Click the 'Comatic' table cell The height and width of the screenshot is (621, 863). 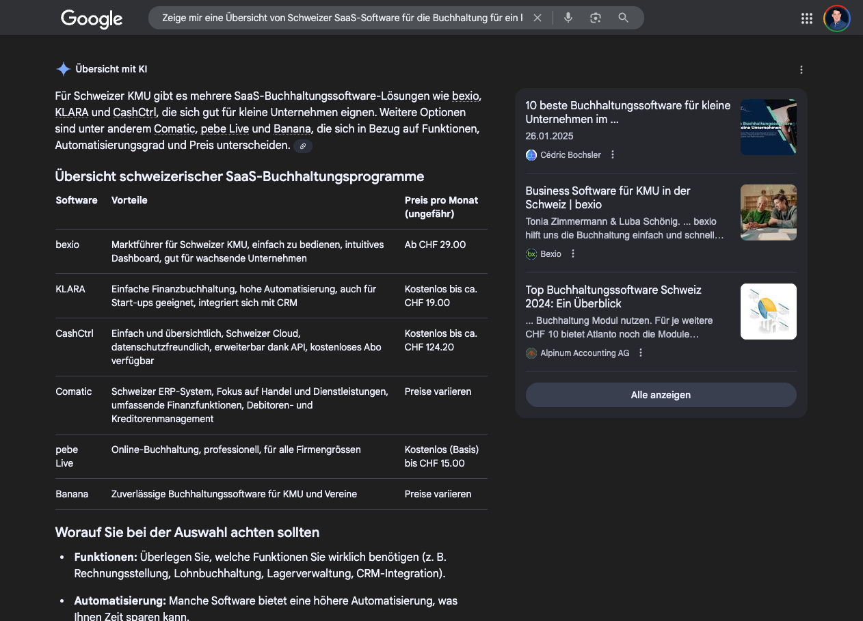(74, 391)
